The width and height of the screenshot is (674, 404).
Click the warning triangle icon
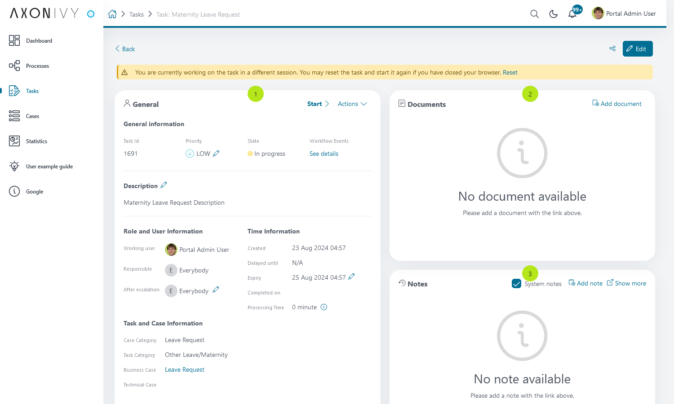[125, 72]
